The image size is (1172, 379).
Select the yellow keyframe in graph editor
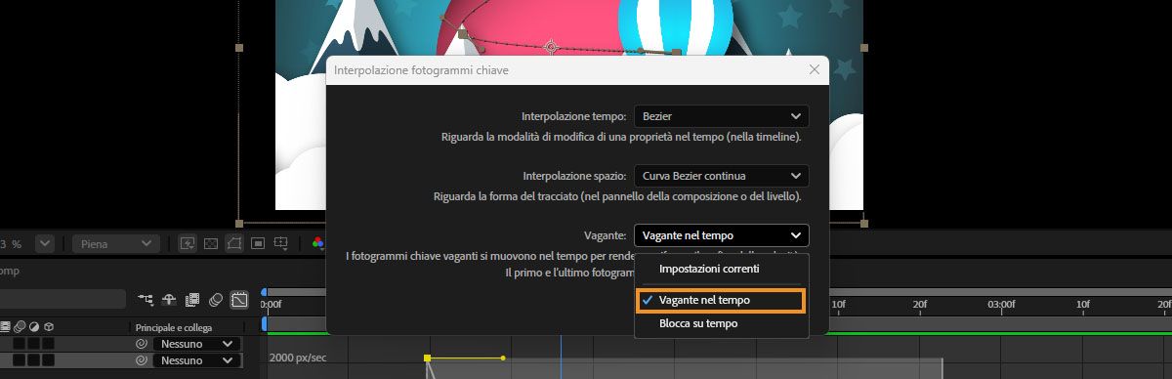click(427, 358)
